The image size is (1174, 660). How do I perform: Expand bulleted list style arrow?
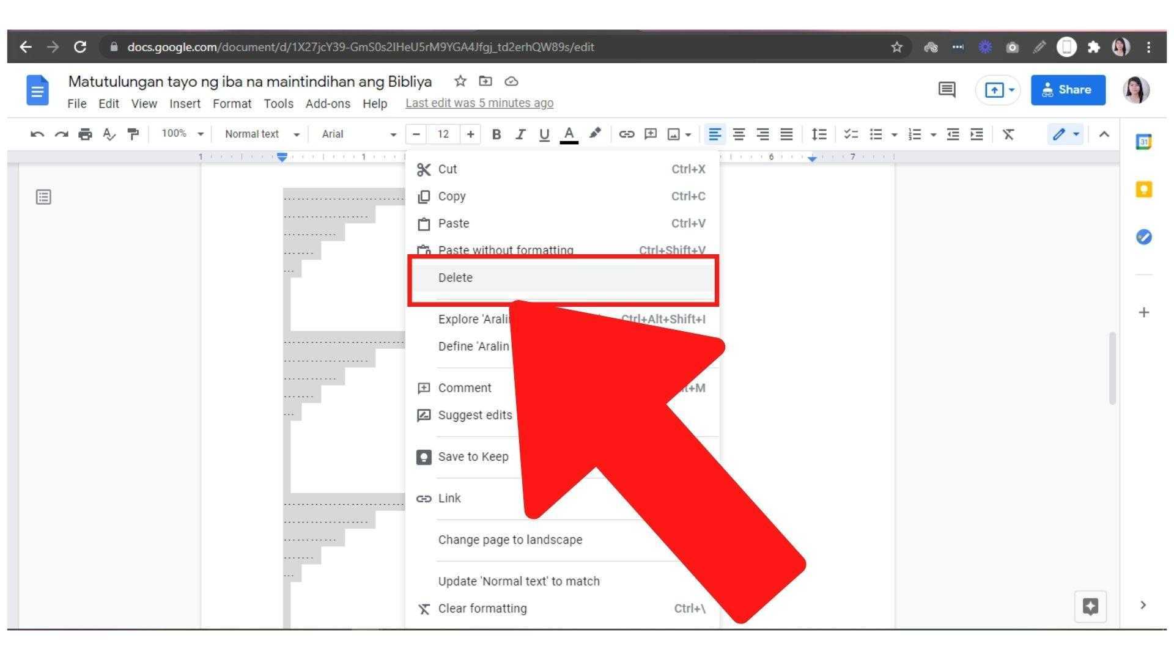[895, 134]
